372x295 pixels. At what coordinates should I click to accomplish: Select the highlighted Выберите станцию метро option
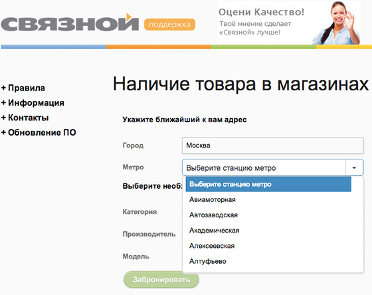268,184
